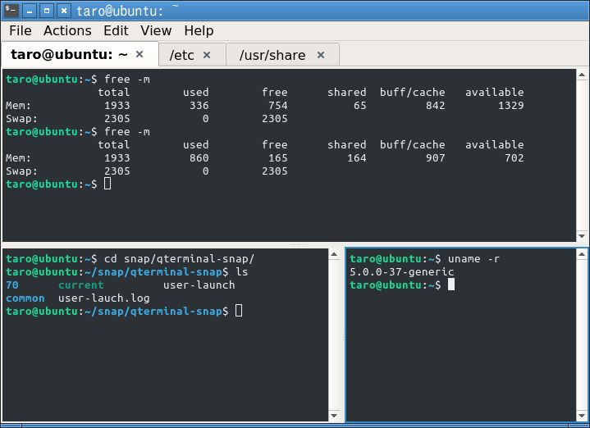Click the available memory value 1329

pos(511,105)
